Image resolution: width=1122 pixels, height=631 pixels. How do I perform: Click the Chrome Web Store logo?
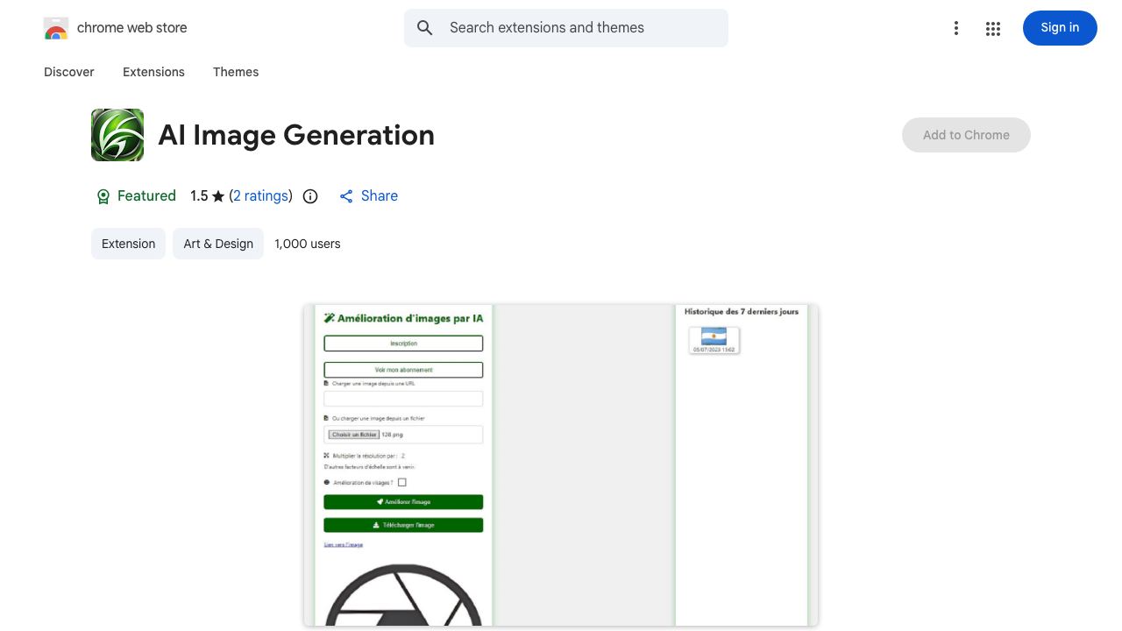click(56, 28)
